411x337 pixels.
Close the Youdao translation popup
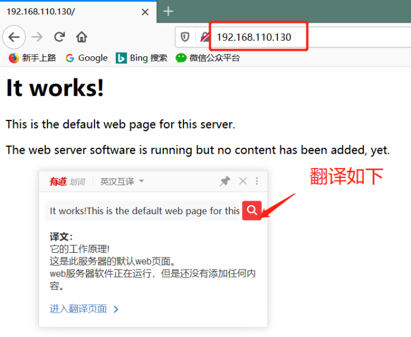click(243, 181)
